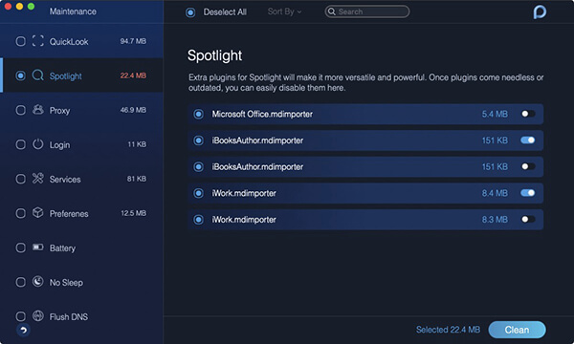Click the 8.3 MB iWork.mdimporter file name

[244, 220]
